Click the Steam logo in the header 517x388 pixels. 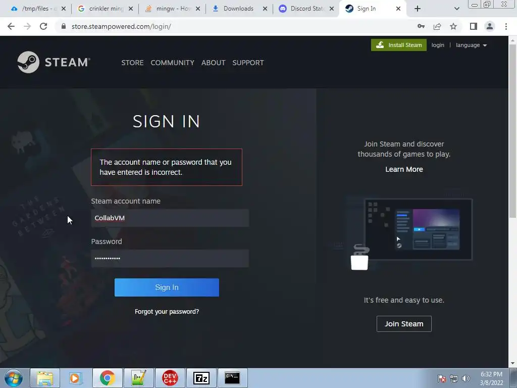[x=54, y=62]
